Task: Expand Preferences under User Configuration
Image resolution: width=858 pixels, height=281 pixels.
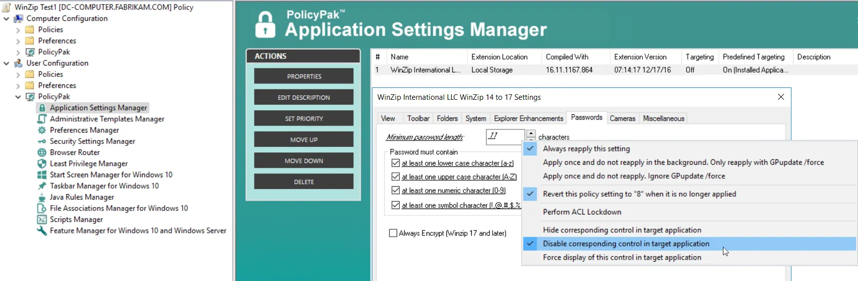Action: [x=18, y=86]
